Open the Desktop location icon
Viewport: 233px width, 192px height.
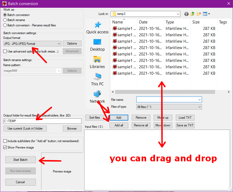coord(97,42)
